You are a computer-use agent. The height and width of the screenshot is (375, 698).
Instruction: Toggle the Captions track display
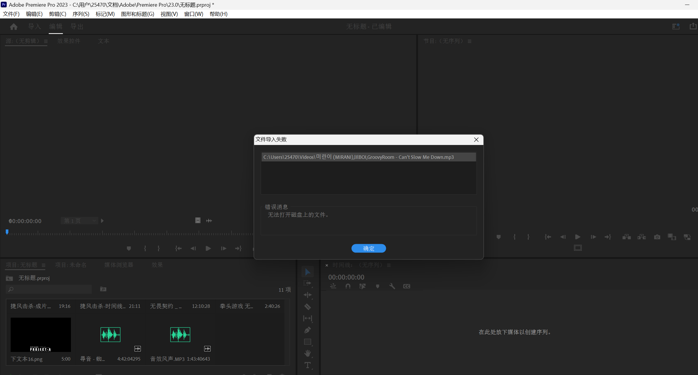pos(406,286)
